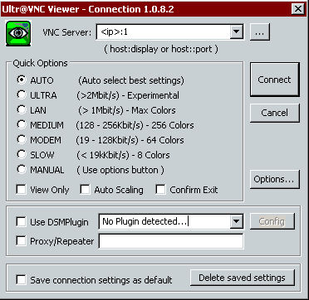The width and height of the screenshot is (309, 300).
Task: Check the Proxy/Repeater checkbox
Action: [21, 240]
